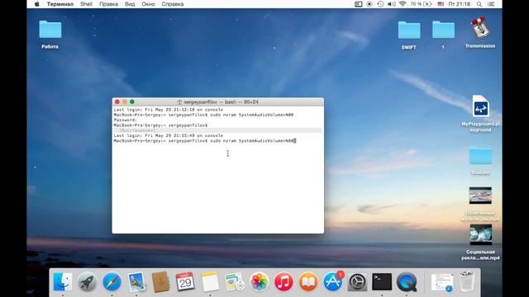Open battery status showing 70 %
Screen dimensions: 529x297
pos(421,4)
